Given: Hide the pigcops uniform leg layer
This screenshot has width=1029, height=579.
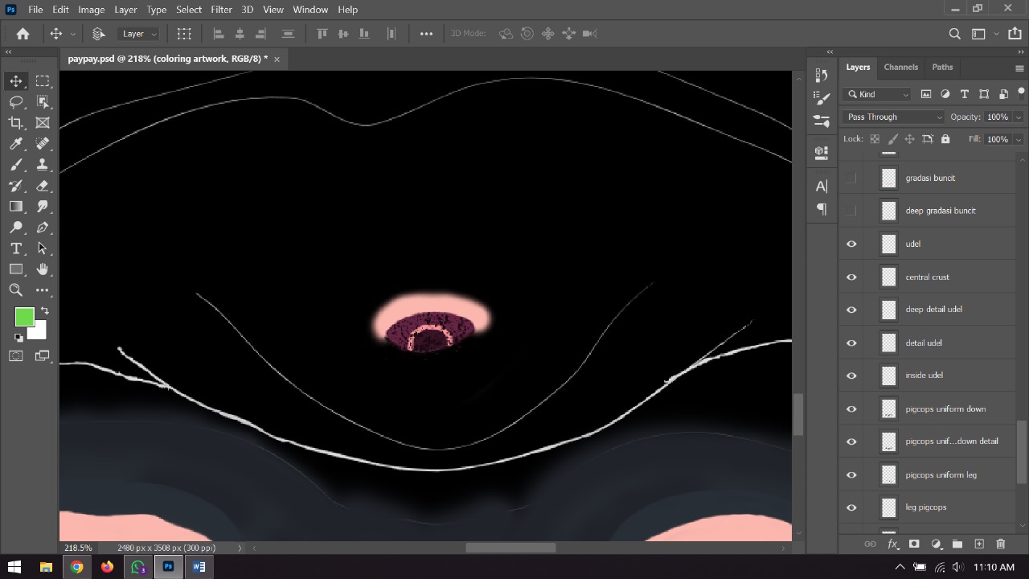Looking at the screenshot, I should tap(851, 474).
